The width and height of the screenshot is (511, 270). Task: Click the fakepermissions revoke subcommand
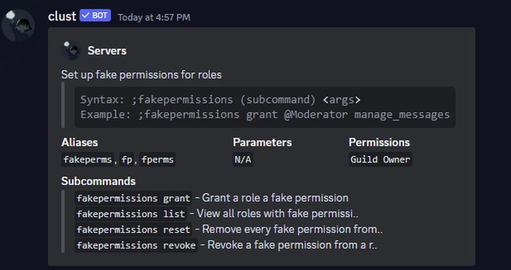(136, 245)
